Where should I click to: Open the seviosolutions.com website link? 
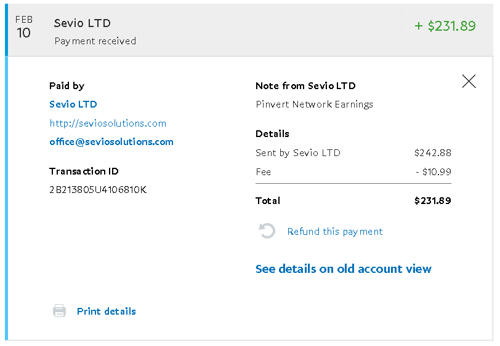coord(108,123)
